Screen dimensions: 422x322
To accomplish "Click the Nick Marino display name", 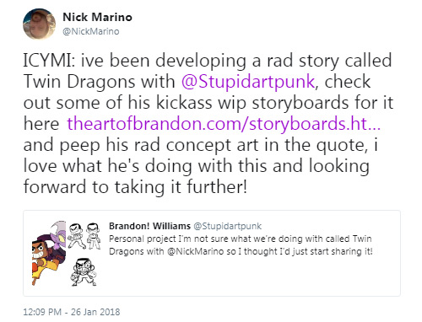I will pos(97,17).
